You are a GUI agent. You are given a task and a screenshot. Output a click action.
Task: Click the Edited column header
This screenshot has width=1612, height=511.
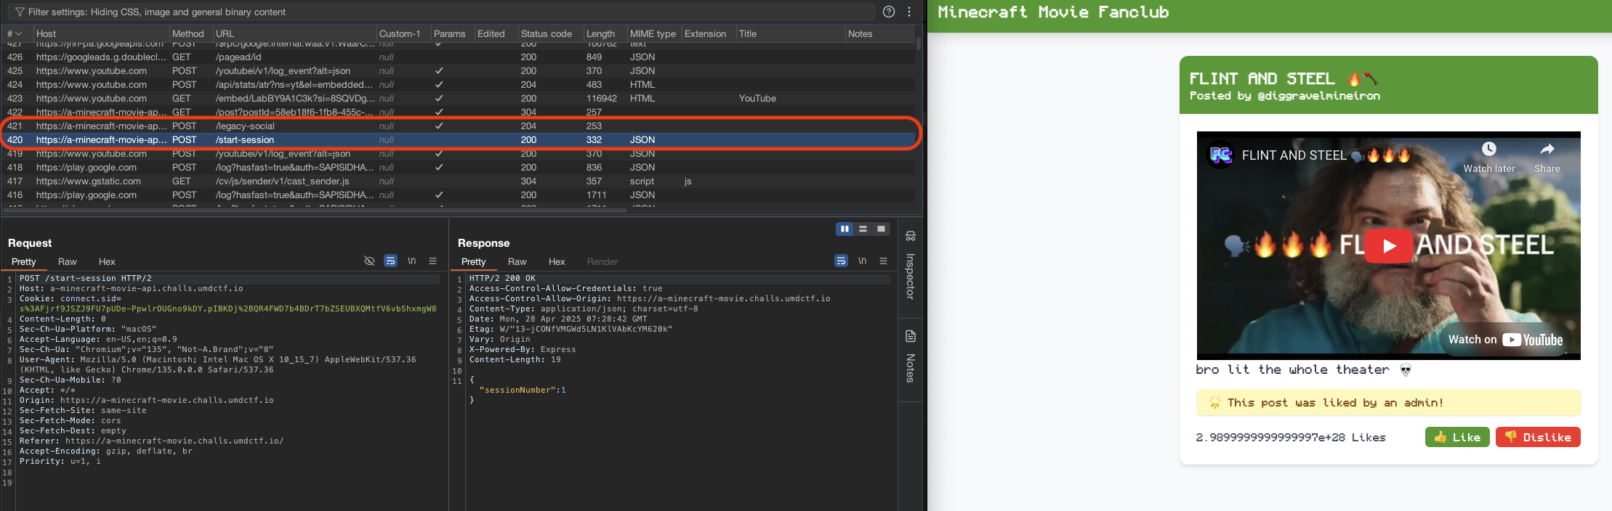click(491, 33)
